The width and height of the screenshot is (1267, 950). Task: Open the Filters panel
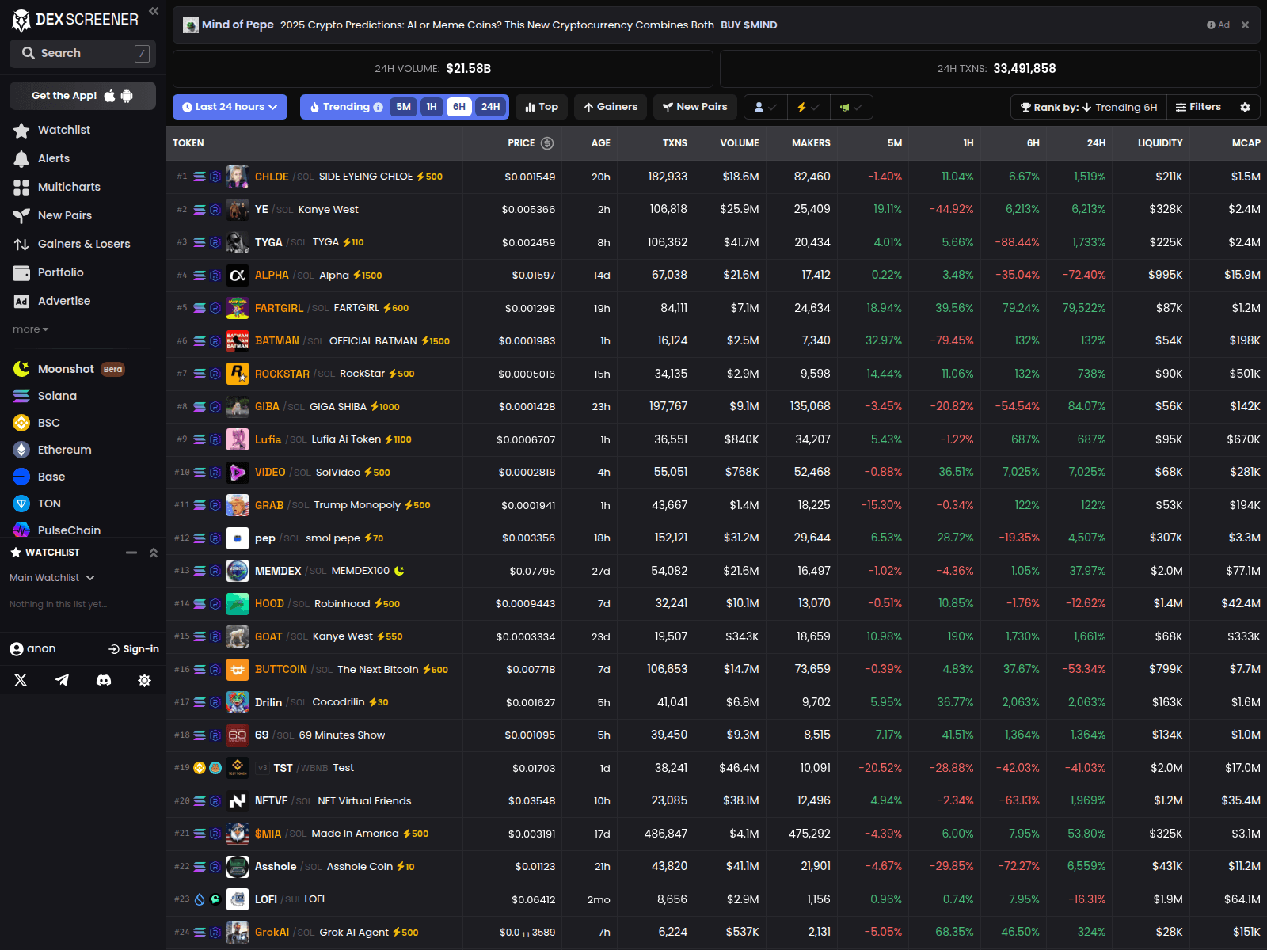coord(1198,107)
